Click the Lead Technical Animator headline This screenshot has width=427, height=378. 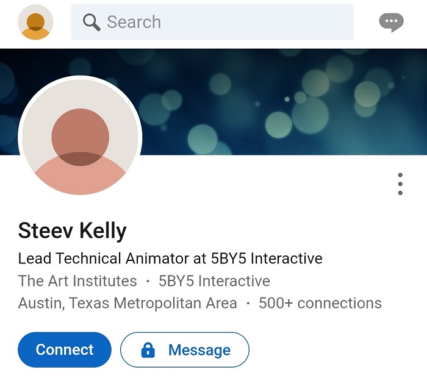coord(104,259)
